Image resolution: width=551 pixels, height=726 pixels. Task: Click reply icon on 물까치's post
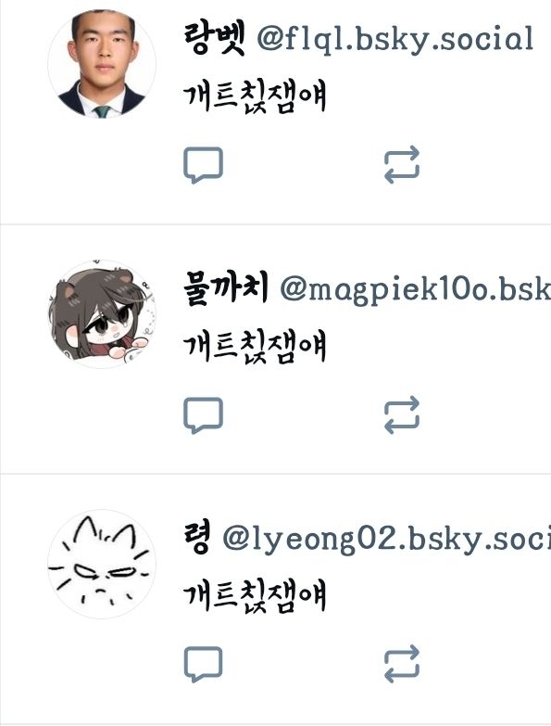tap(203, 414)
